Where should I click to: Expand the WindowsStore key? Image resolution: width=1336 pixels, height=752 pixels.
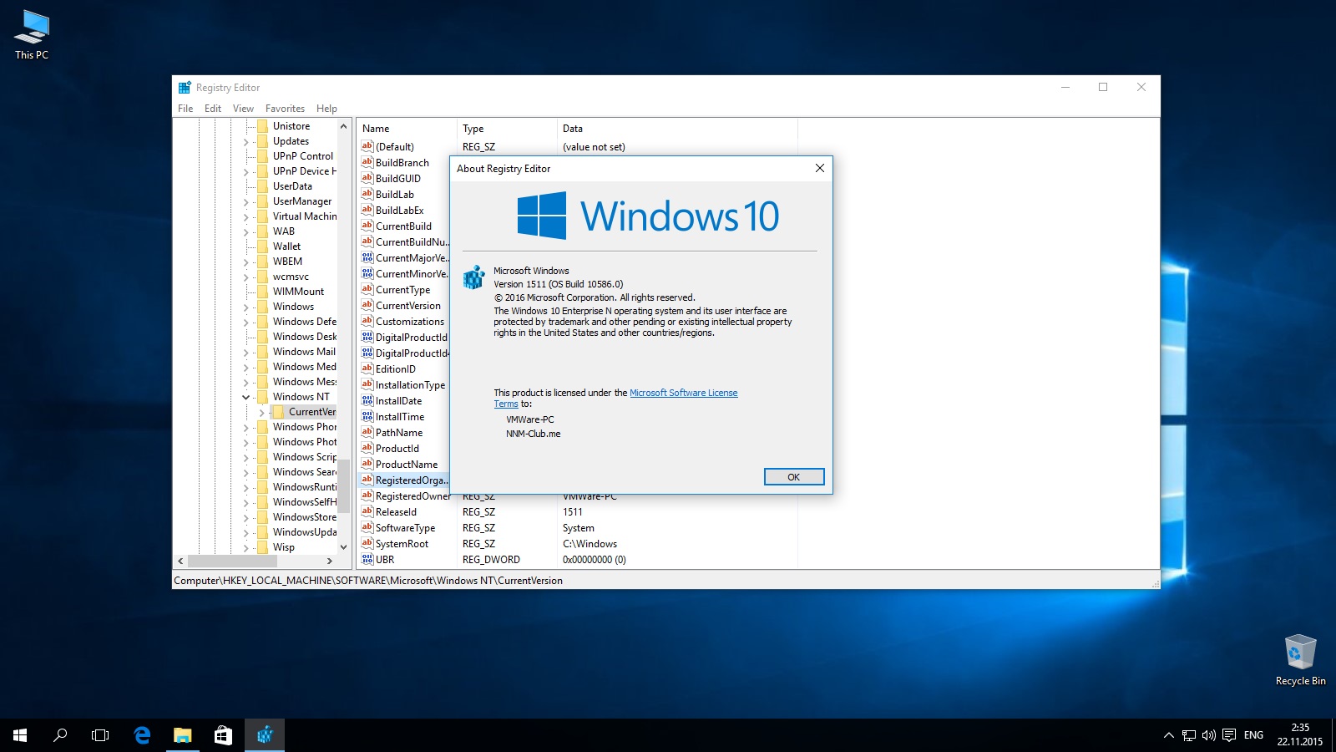coord(246,518)
